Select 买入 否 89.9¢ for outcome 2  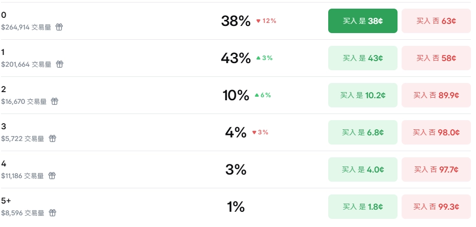(436, 95)
